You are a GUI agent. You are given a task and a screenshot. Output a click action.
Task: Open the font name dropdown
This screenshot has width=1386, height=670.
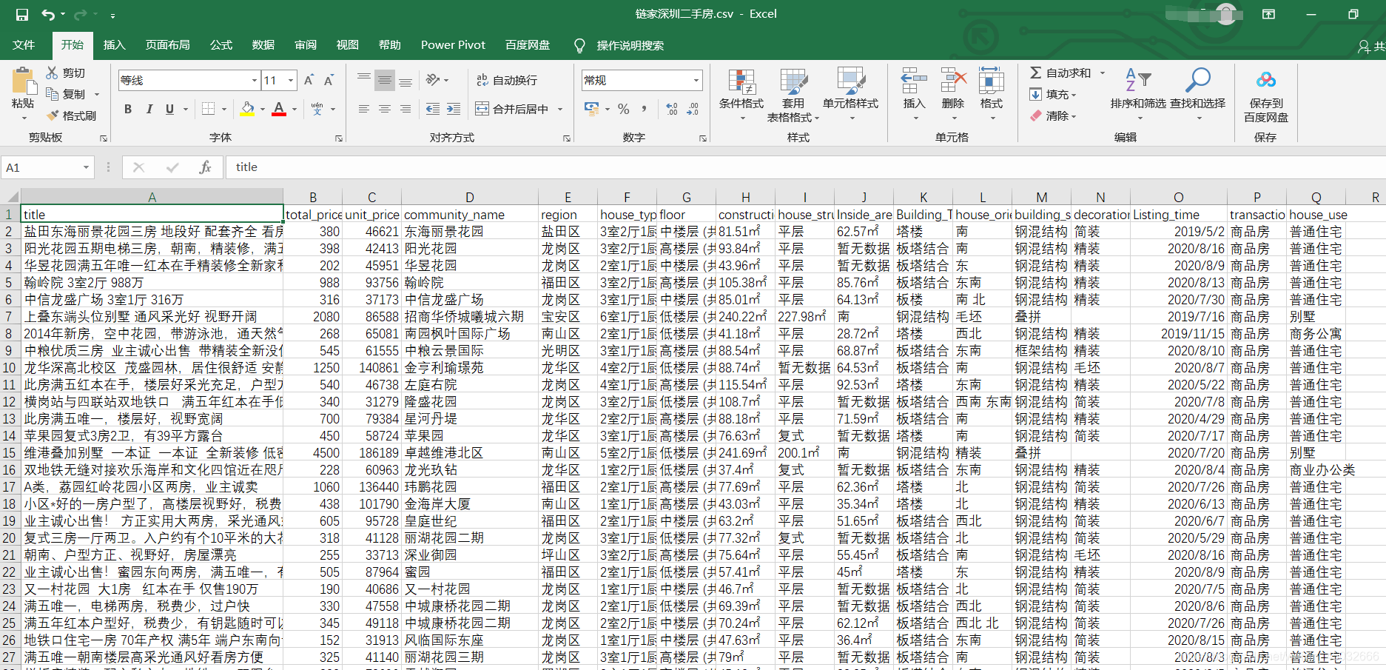click(x=255, y=80)
